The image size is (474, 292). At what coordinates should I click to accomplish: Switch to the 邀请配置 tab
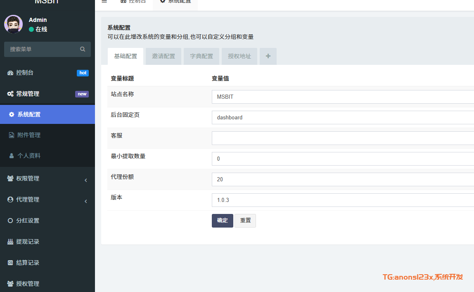[x=164, y=56]
